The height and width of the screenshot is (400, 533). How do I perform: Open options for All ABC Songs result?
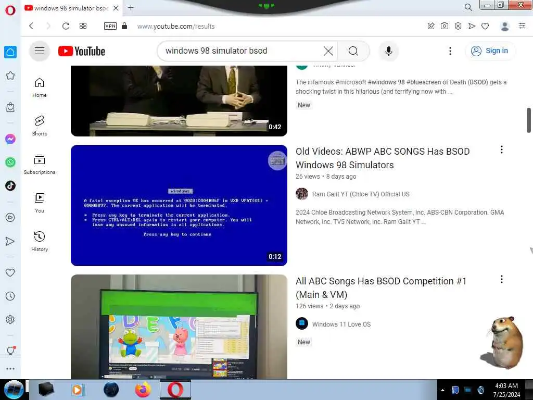click(x=501, y=279)
